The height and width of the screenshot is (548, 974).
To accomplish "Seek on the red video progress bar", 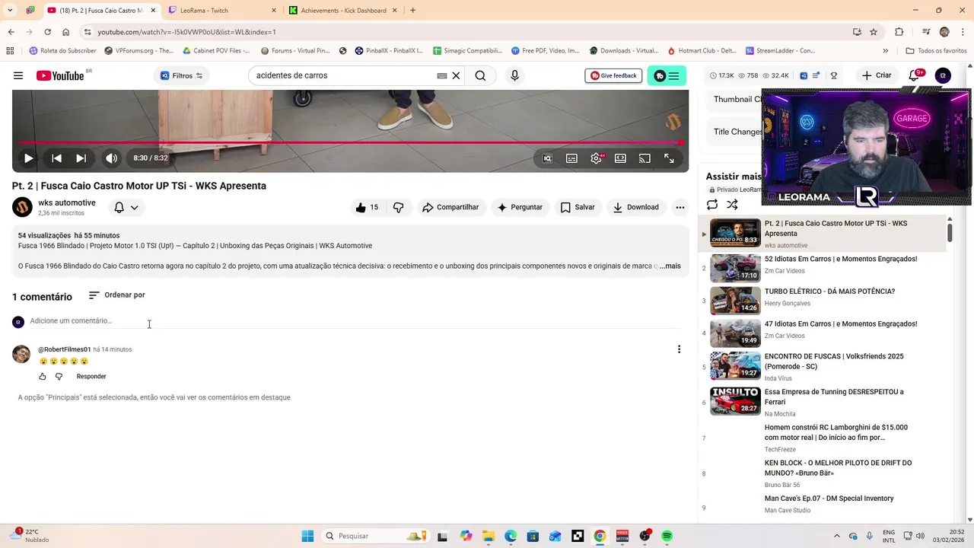I will point(350,142).
